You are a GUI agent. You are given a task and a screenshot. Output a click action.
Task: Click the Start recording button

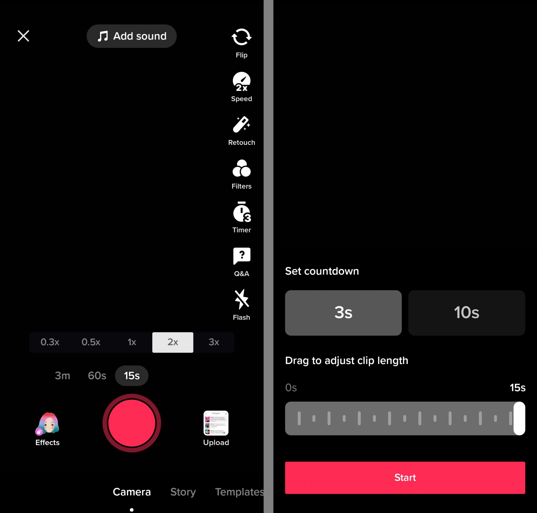click(405, 477)
